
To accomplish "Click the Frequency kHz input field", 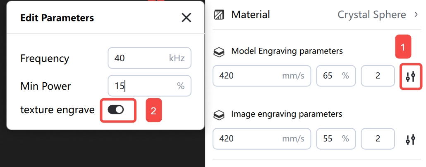I will pos(149,58).
